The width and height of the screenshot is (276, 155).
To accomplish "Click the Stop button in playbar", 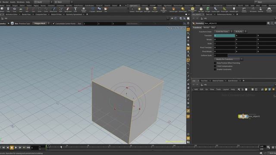I will click(12, 148).
